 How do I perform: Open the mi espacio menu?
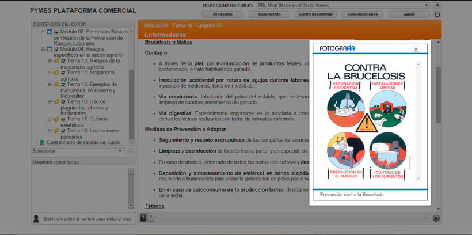point(223,14)
